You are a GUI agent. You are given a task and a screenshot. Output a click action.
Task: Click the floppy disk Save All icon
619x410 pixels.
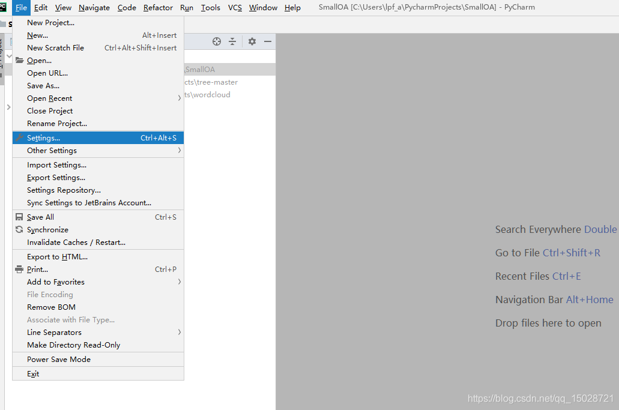(x=19, y=217)
